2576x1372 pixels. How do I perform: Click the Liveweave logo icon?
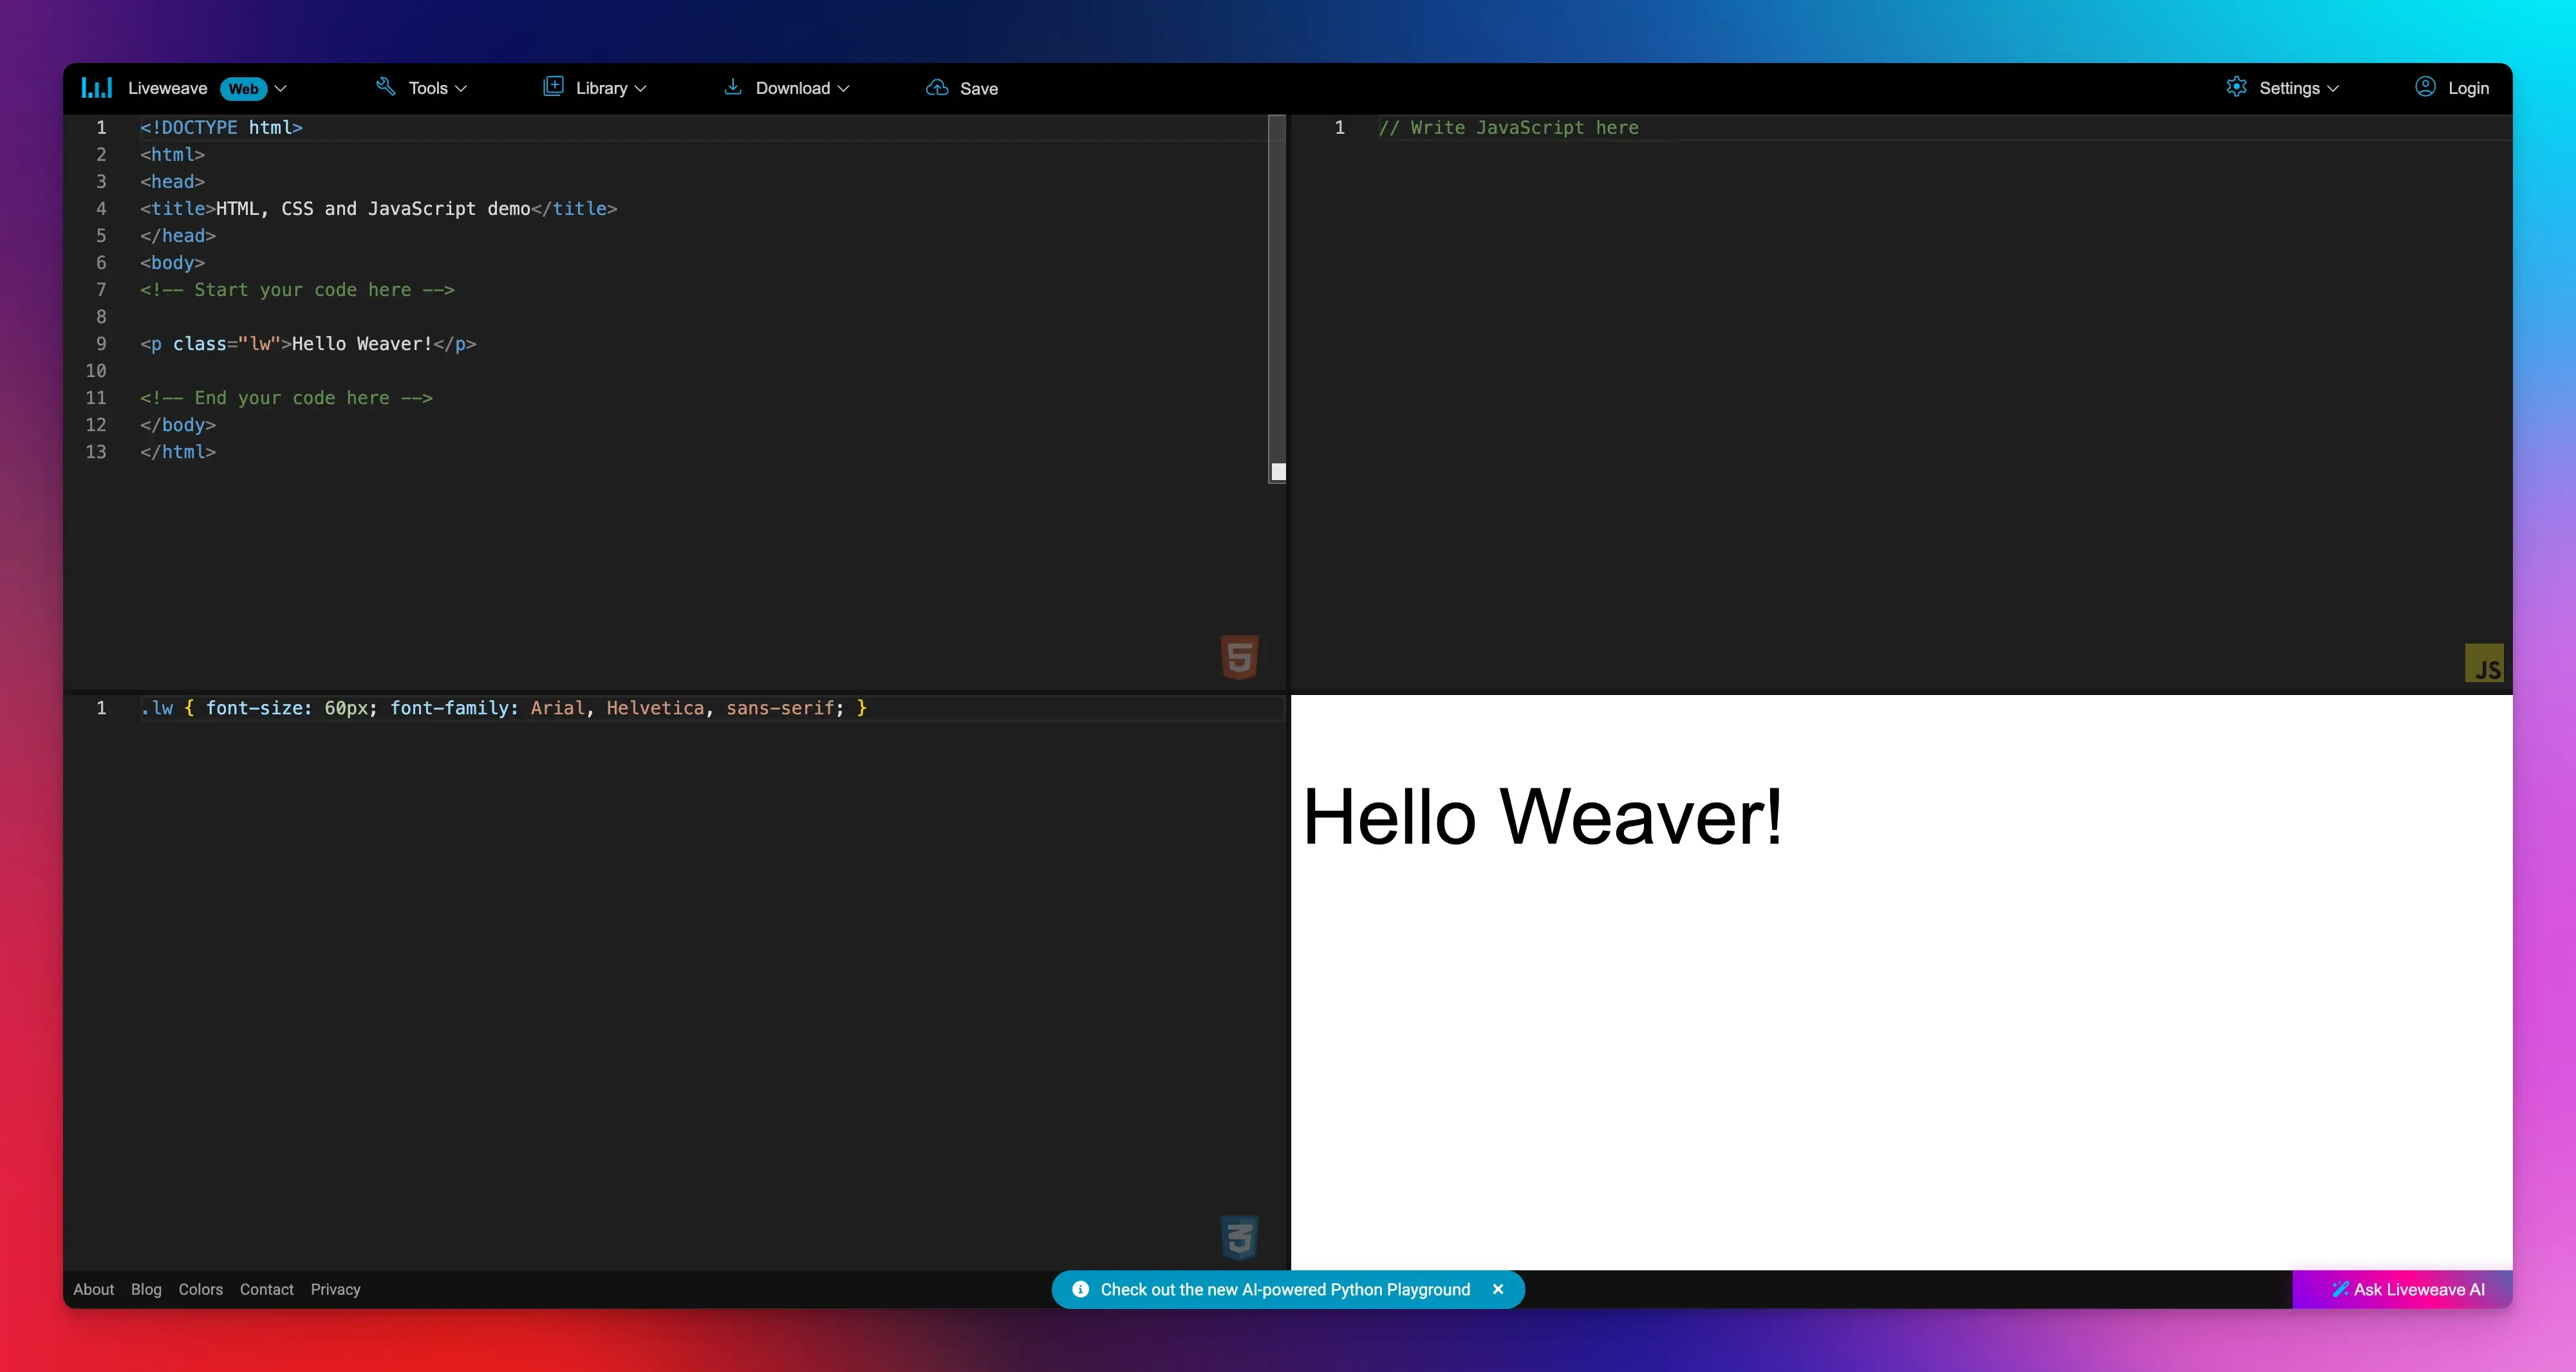(97, 88)
